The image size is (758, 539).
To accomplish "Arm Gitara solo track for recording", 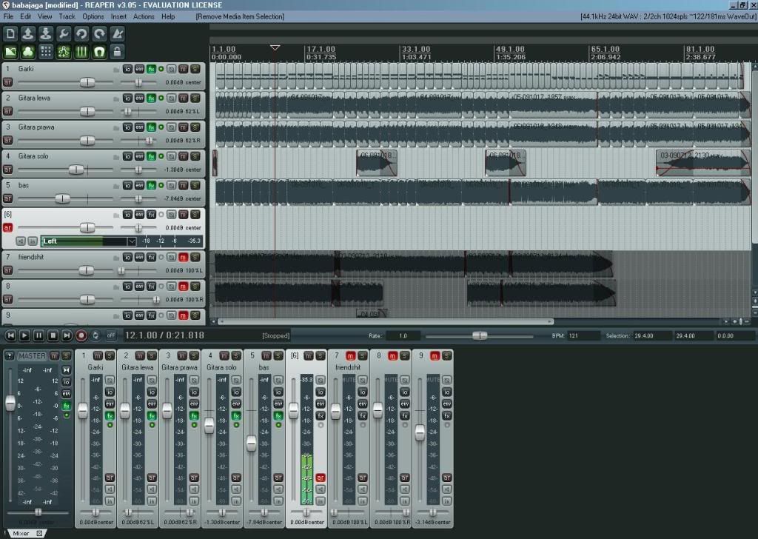I will tap(7, 170).
